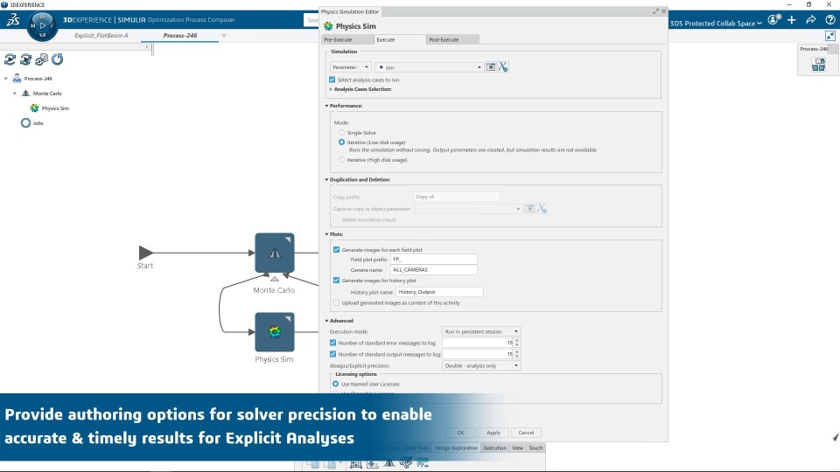Toggle Number of standard error messages checkbox
The image size is (840, 472).
click(x=332, y=343)
